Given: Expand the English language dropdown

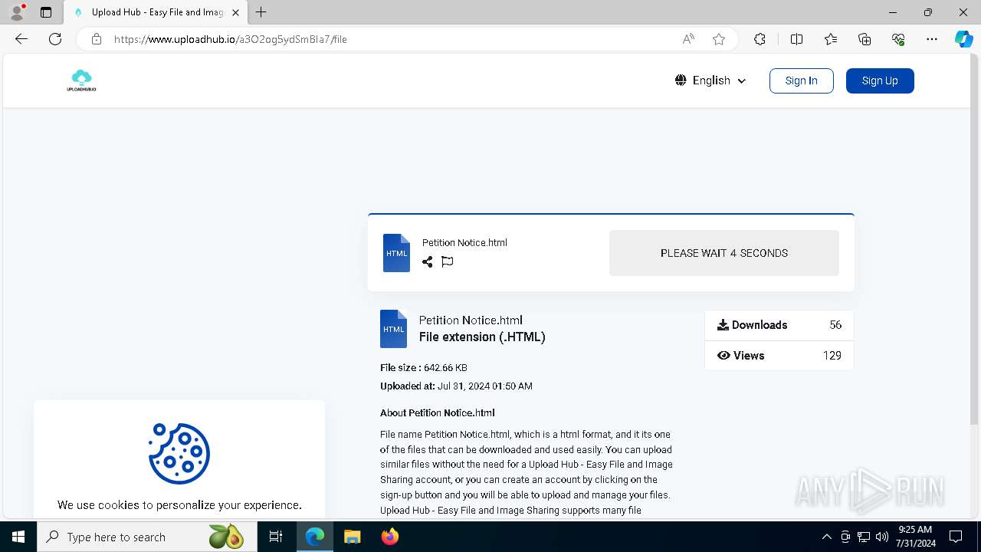Looking at the screenshot, I should pos(710,80).
